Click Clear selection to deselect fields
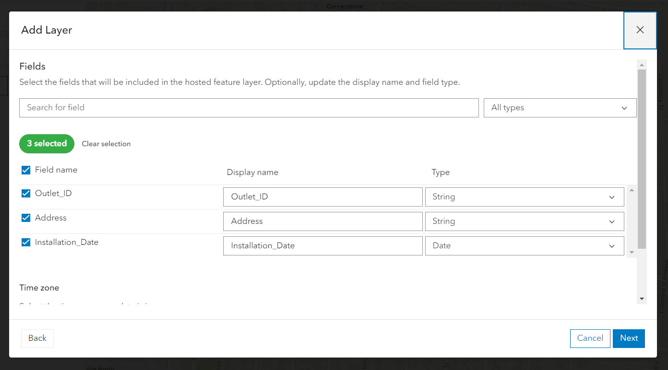The height and width of the screenshot is (370, 668). (x=106, y=144)
